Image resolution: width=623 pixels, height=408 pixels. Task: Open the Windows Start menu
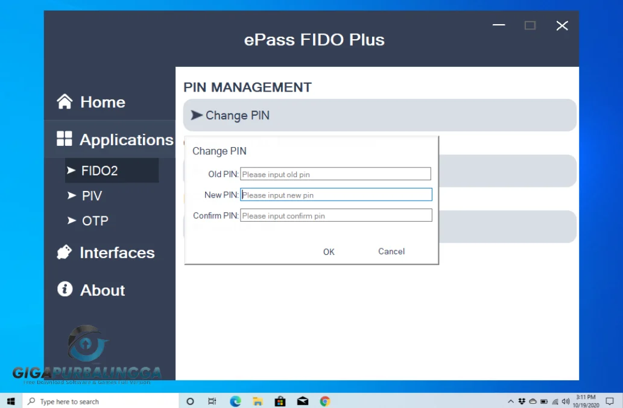(x=11, y=401)
